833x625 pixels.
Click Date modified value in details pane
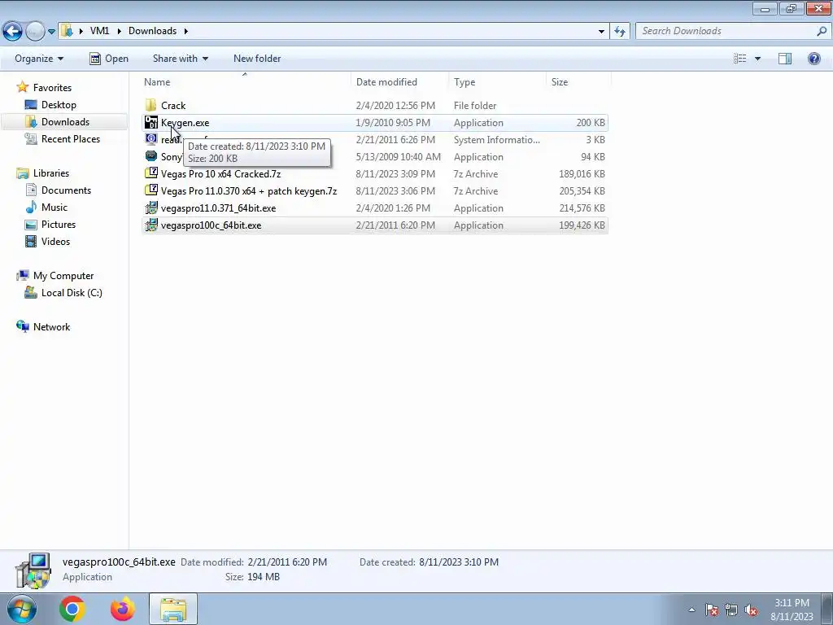pos(287,562)
